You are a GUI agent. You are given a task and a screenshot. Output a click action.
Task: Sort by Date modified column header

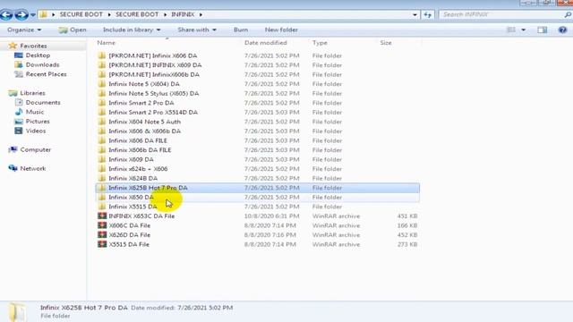[x=266, y=43]
